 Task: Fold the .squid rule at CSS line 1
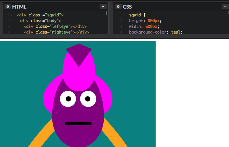pyautogui.click(x=124, y=15)
